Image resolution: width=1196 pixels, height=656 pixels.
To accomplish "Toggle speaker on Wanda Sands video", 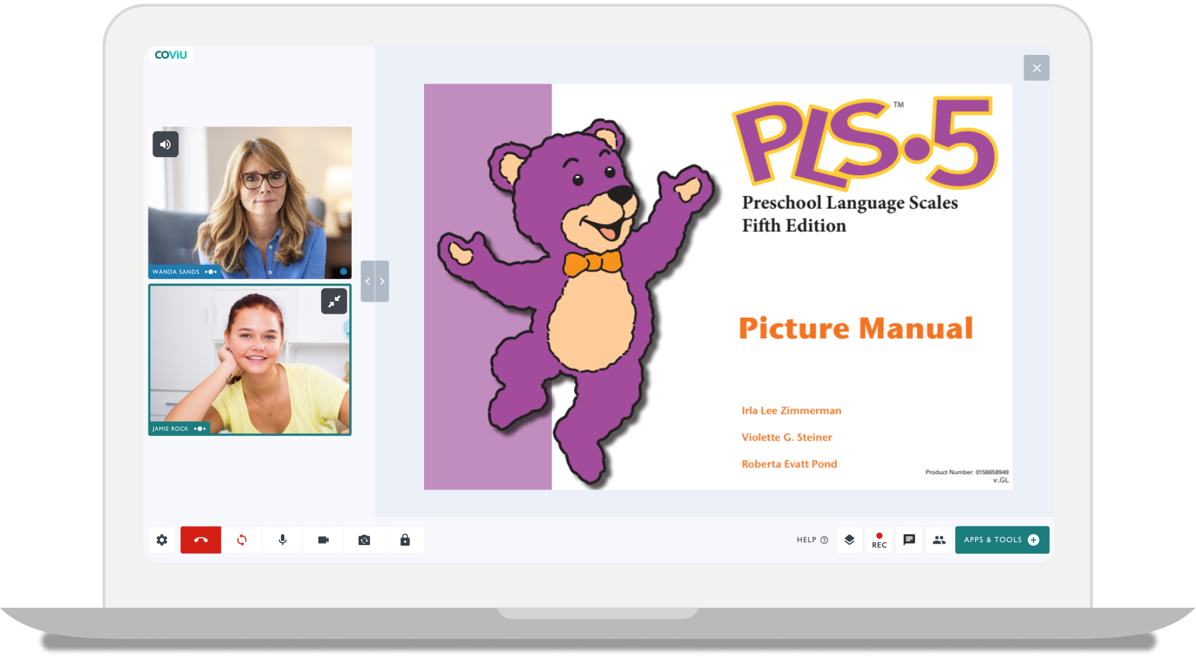I will (165, 144).
